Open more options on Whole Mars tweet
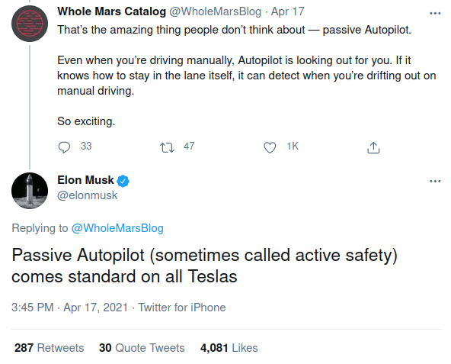Viewport: 451px width, 364px height. click(x=435, y=13)
